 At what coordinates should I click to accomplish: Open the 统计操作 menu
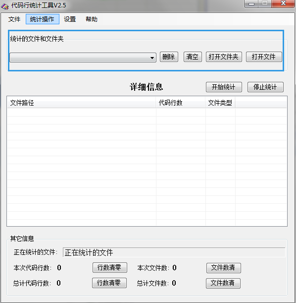[x=43, y=19]
